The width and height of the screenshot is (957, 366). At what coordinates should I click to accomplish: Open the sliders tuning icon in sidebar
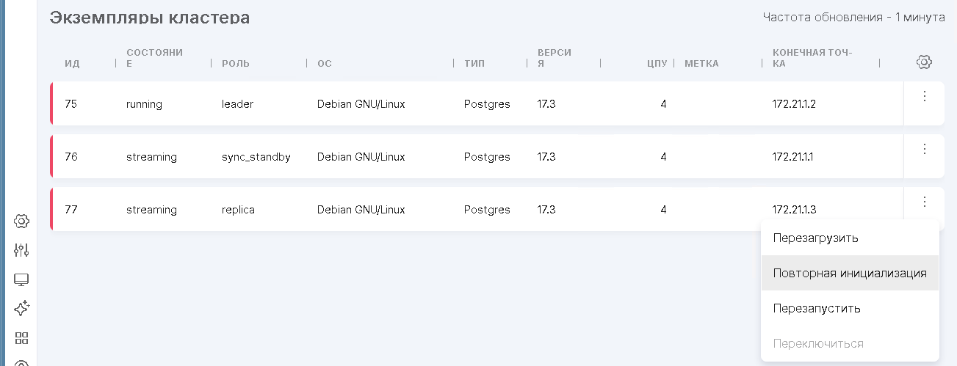tap(21, 250)
